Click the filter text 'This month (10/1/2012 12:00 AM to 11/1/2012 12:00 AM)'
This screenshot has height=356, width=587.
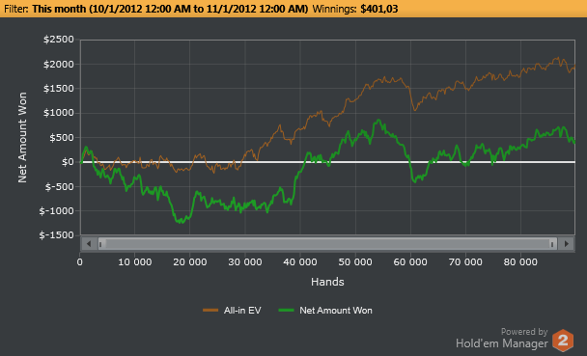coord(170,9)
